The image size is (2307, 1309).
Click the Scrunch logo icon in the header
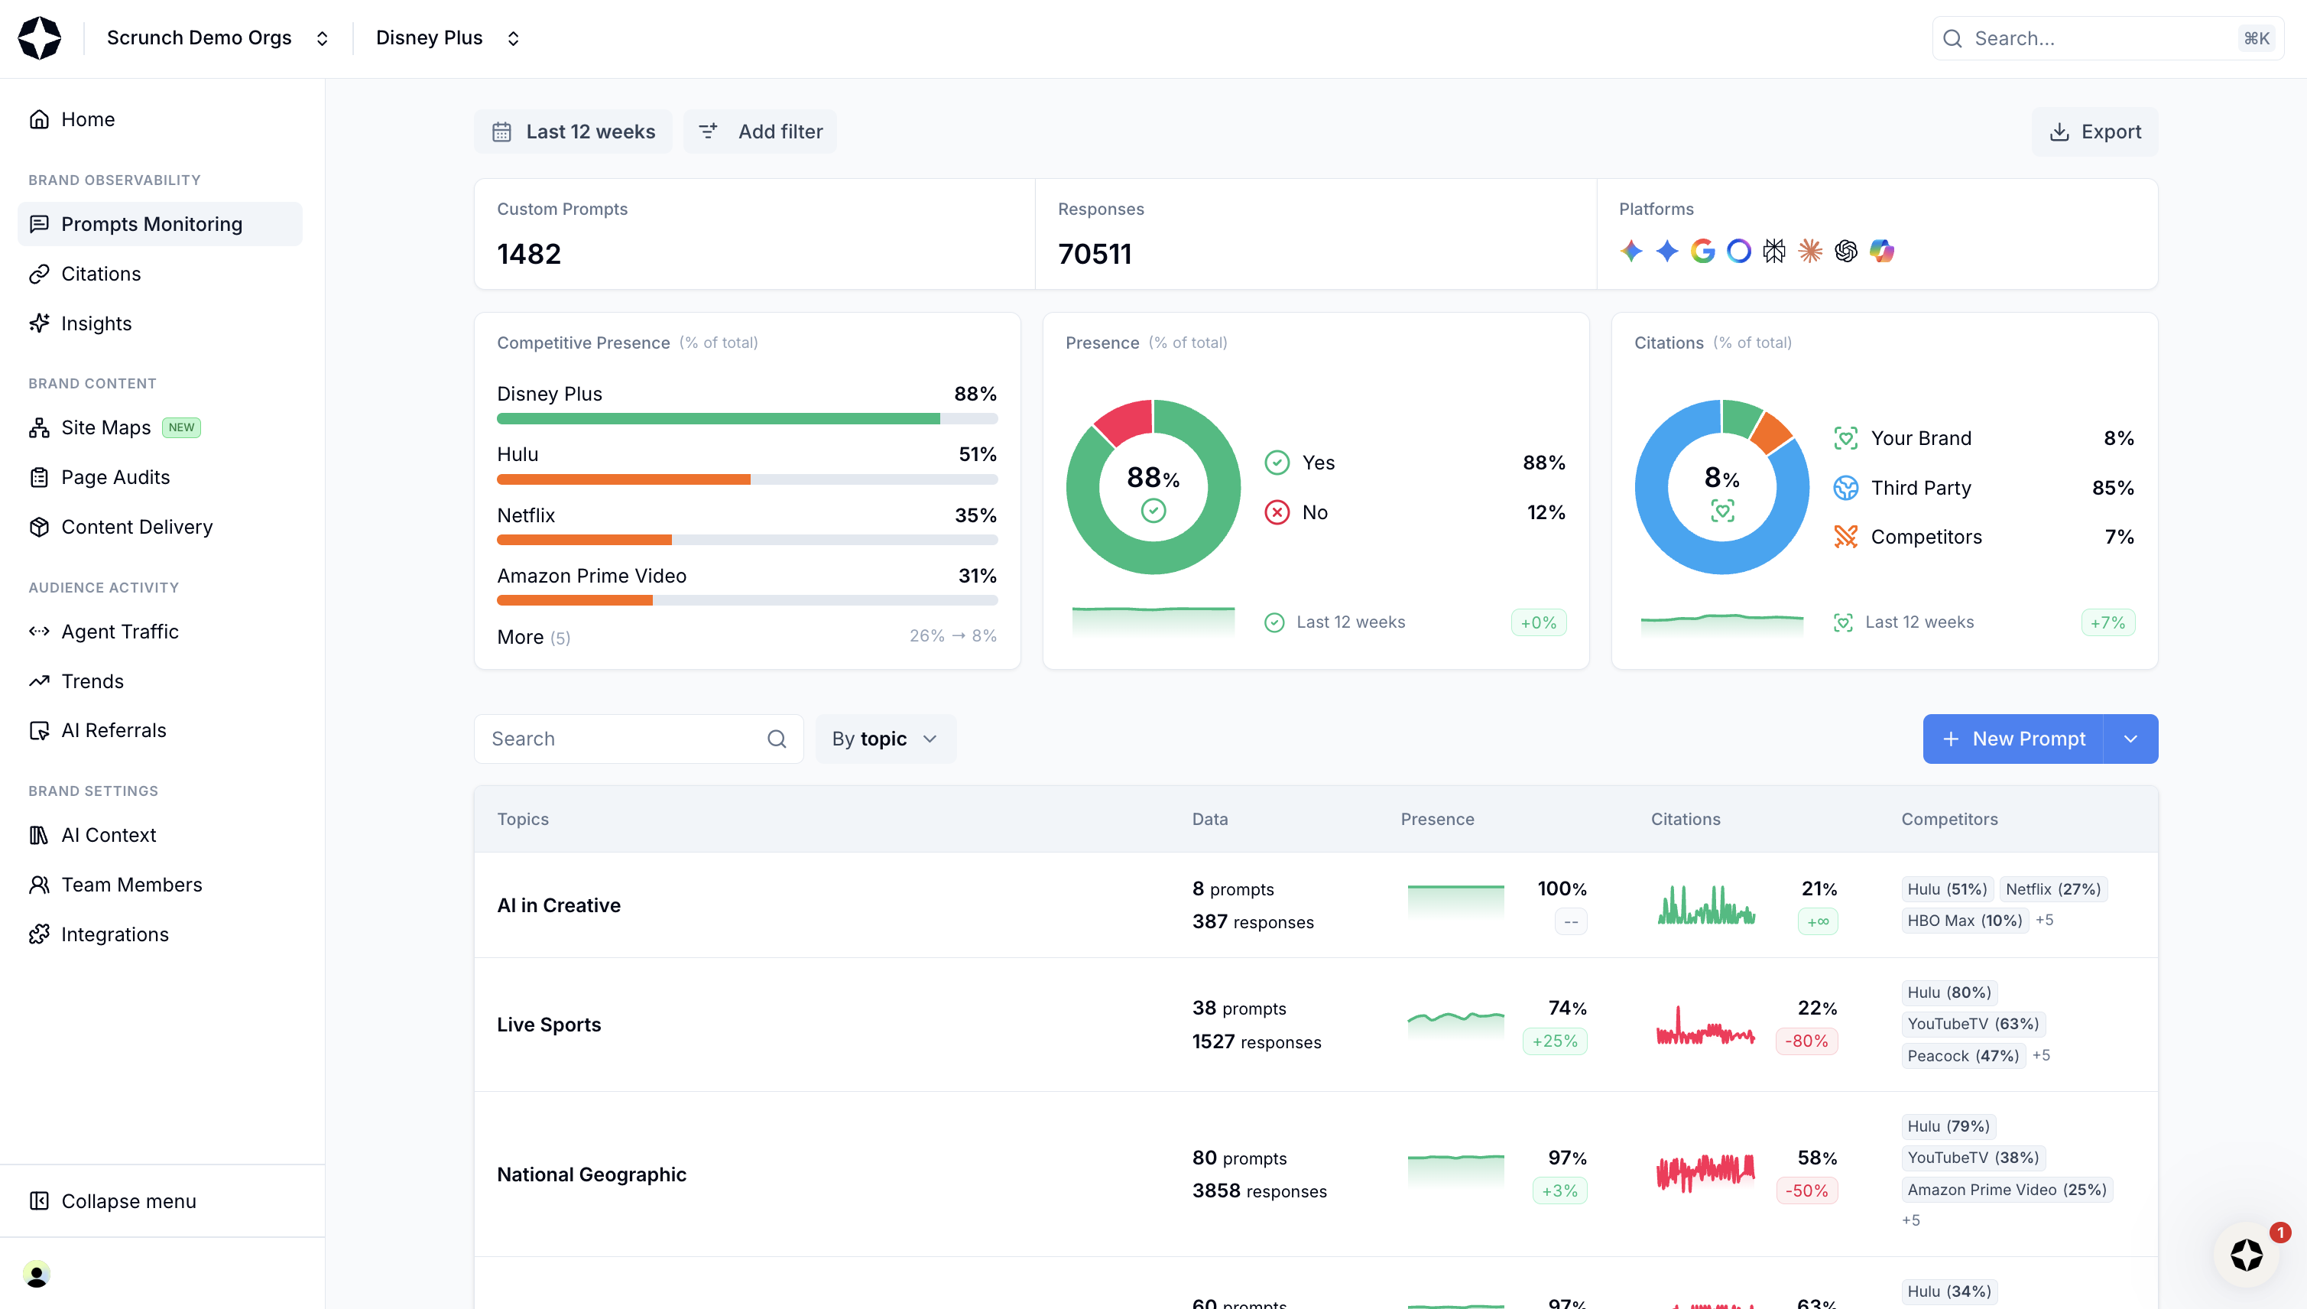40,37
